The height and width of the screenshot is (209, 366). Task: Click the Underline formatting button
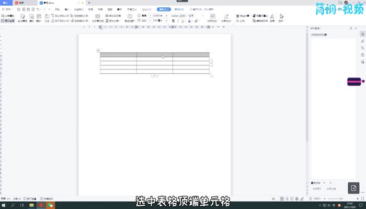pyautogui.click(x=183, y=21)
